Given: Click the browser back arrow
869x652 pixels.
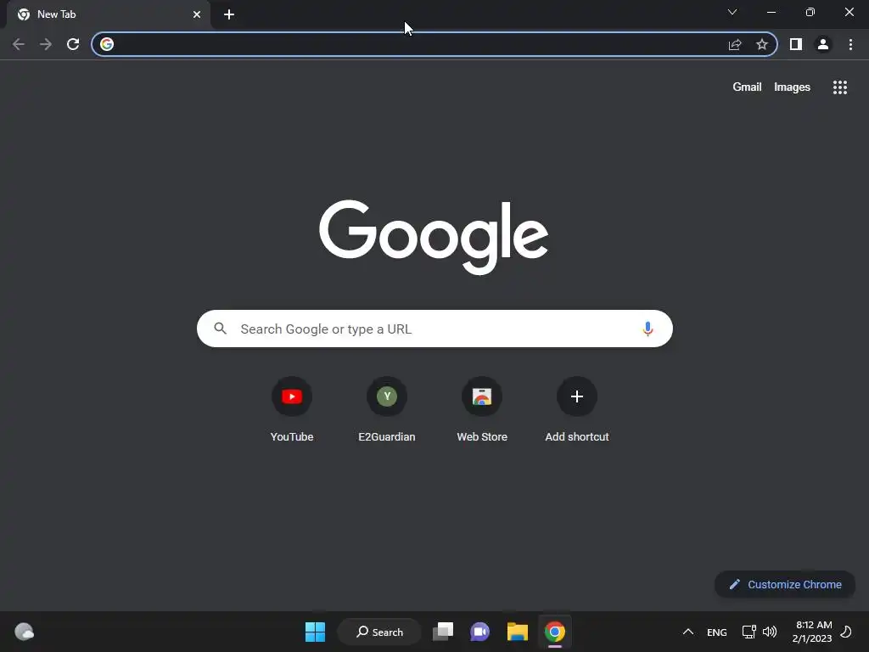Looking at the screenshot, I should (19, 44).
